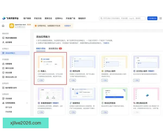Open 用户反馈 in the sidebar
163x131 pixels.
pyautogui.click(x=9, y=107)
